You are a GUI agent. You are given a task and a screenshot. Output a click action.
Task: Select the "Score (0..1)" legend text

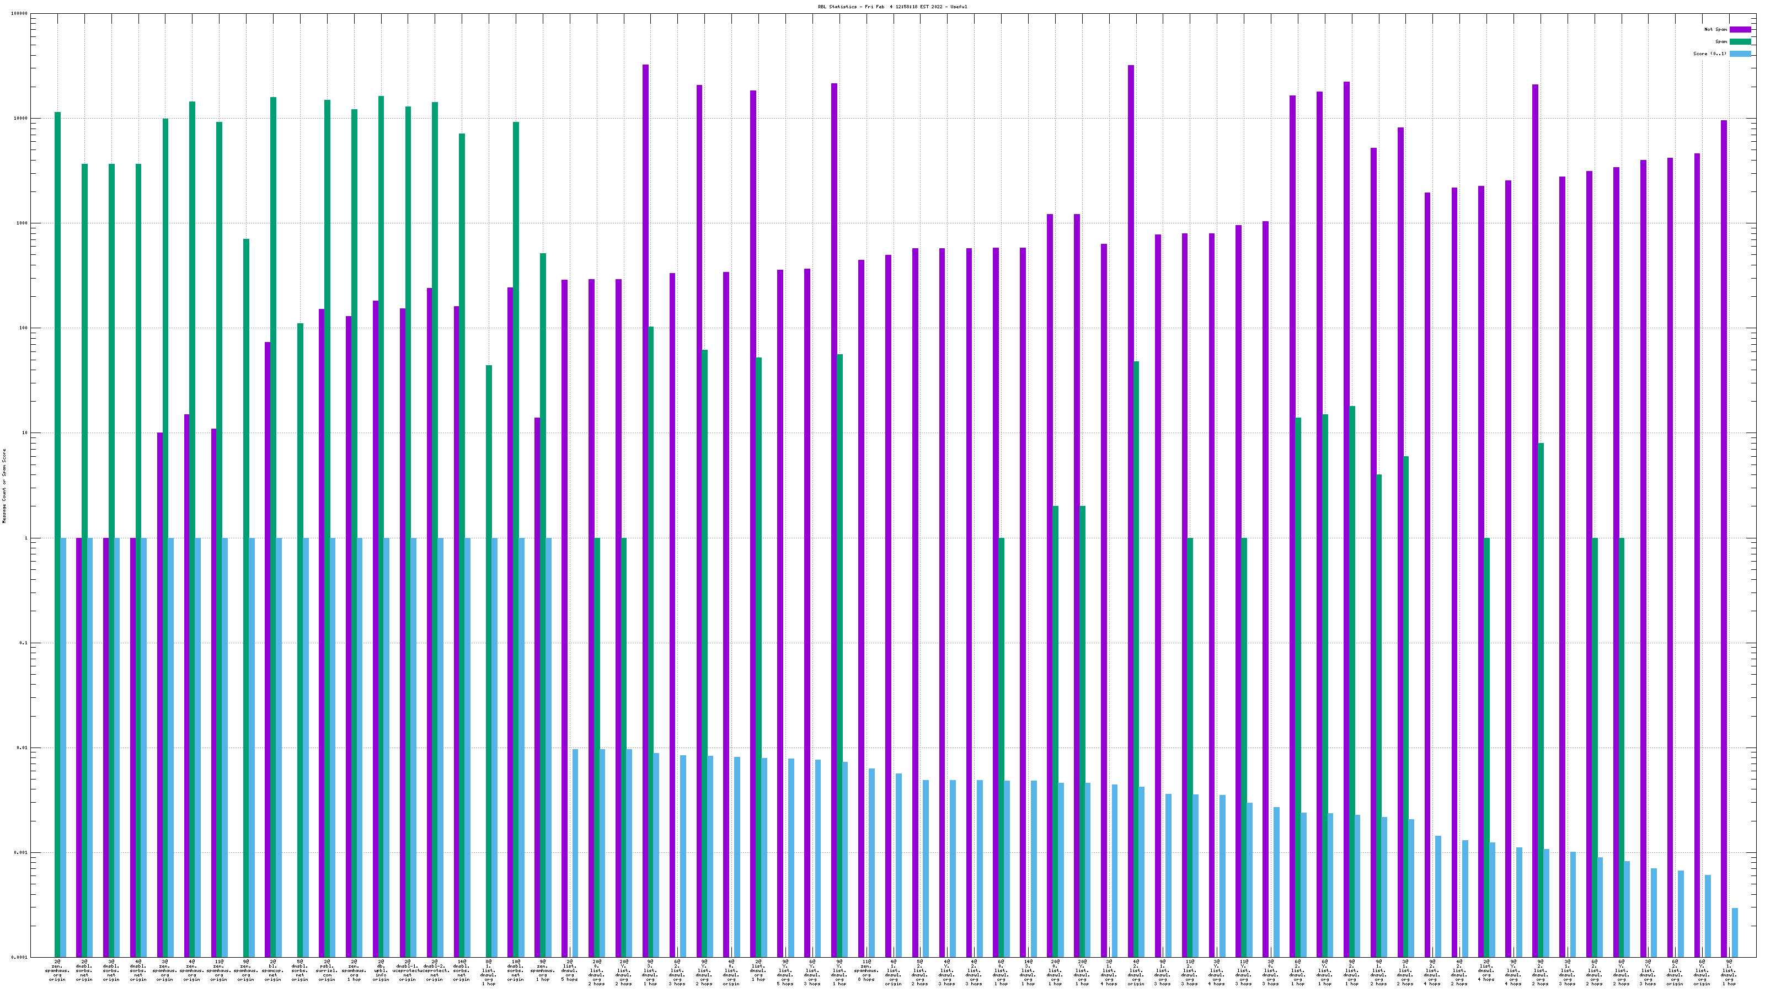(x=1709, y=54)
